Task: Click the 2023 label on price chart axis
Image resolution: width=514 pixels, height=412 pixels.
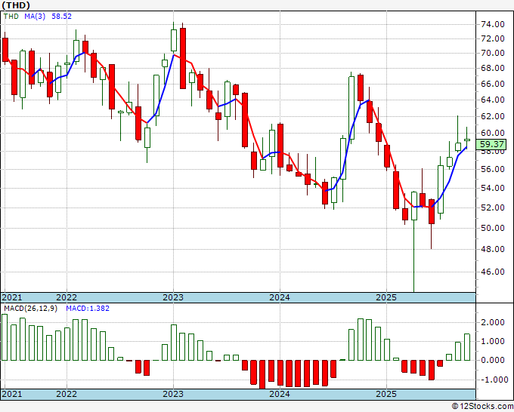Action: pyautogui.click(x=173, y=297)
